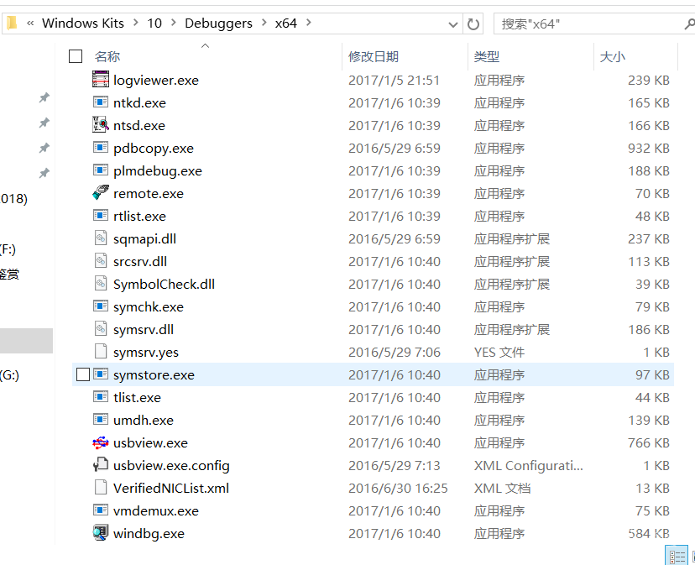The height and width of the screenshot is (565, 695).
Task: Click the umdh.exe file icon
Action: pyautogui.click(x=101, y=419)
